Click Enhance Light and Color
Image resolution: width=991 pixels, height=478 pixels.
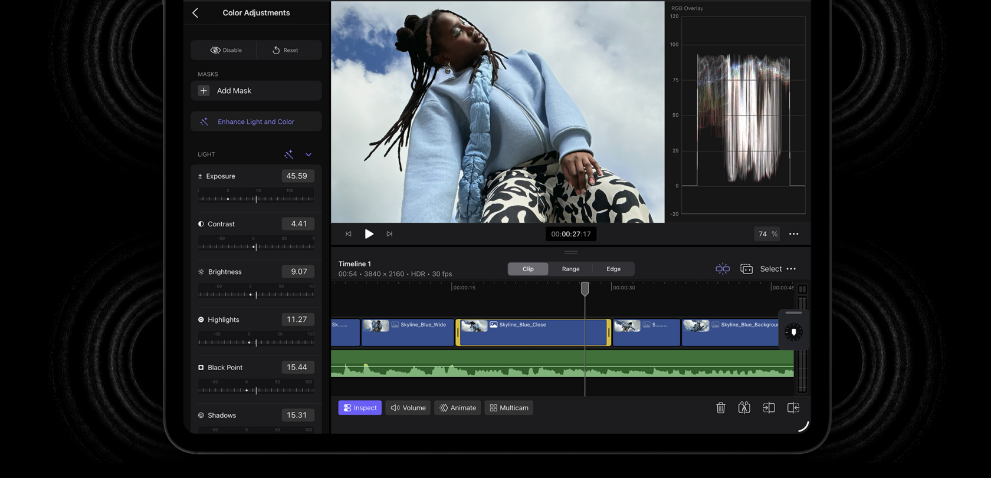pyautogui.click(x=255, y=122)
